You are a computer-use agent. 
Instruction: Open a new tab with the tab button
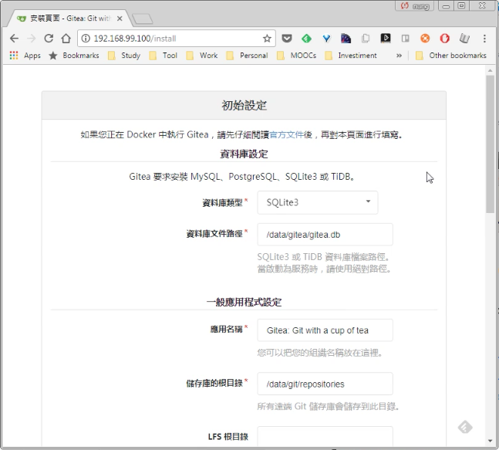(142, 19)
